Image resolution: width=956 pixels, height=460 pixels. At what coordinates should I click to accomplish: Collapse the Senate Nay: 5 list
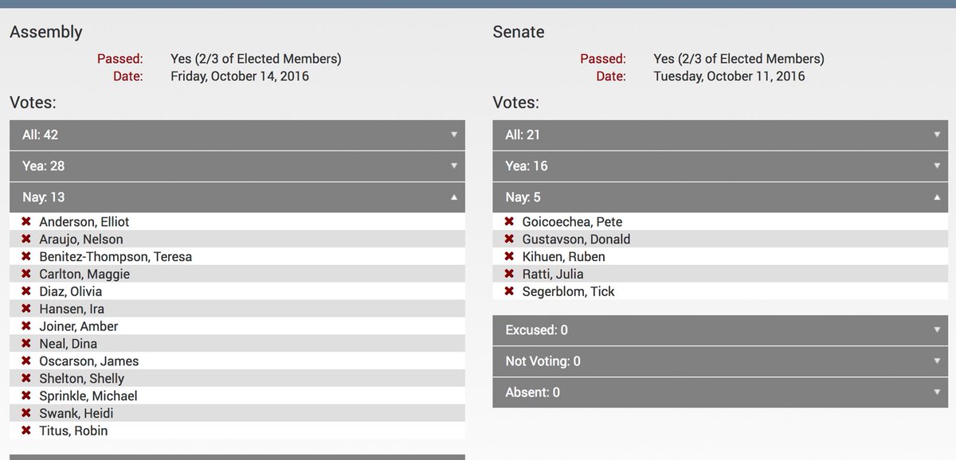point(720,197)
